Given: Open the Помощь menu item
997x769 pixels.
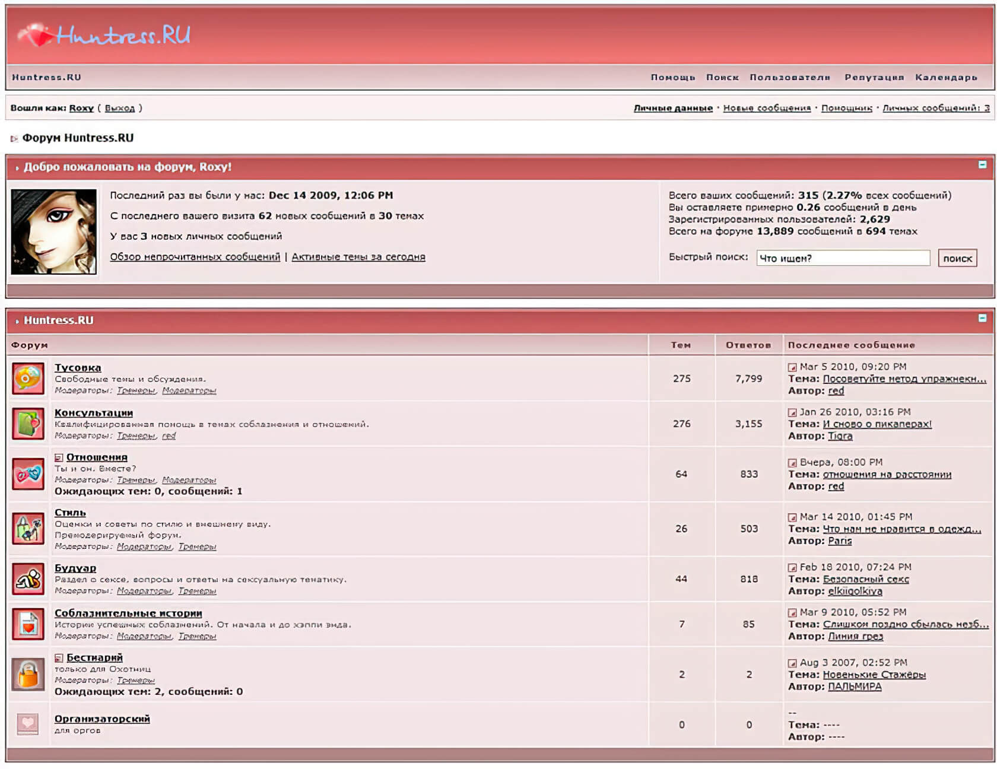Looking at the screenshot, I should [x=672, y=77].
